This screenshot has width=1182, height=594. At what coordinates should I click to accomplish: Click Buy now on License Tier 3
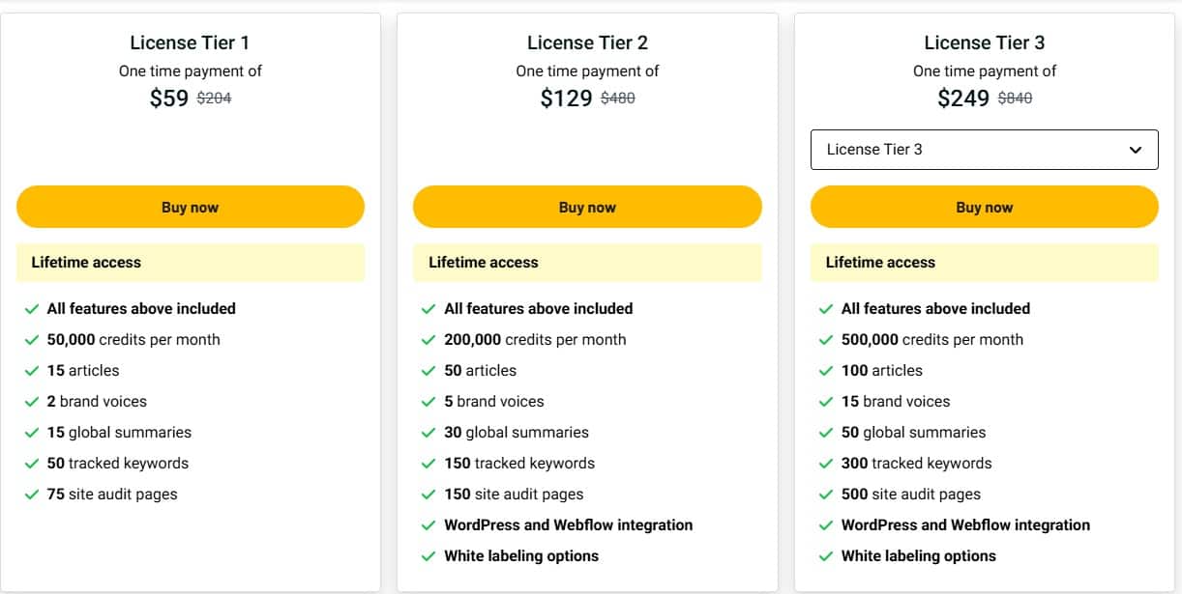(984, 207)
